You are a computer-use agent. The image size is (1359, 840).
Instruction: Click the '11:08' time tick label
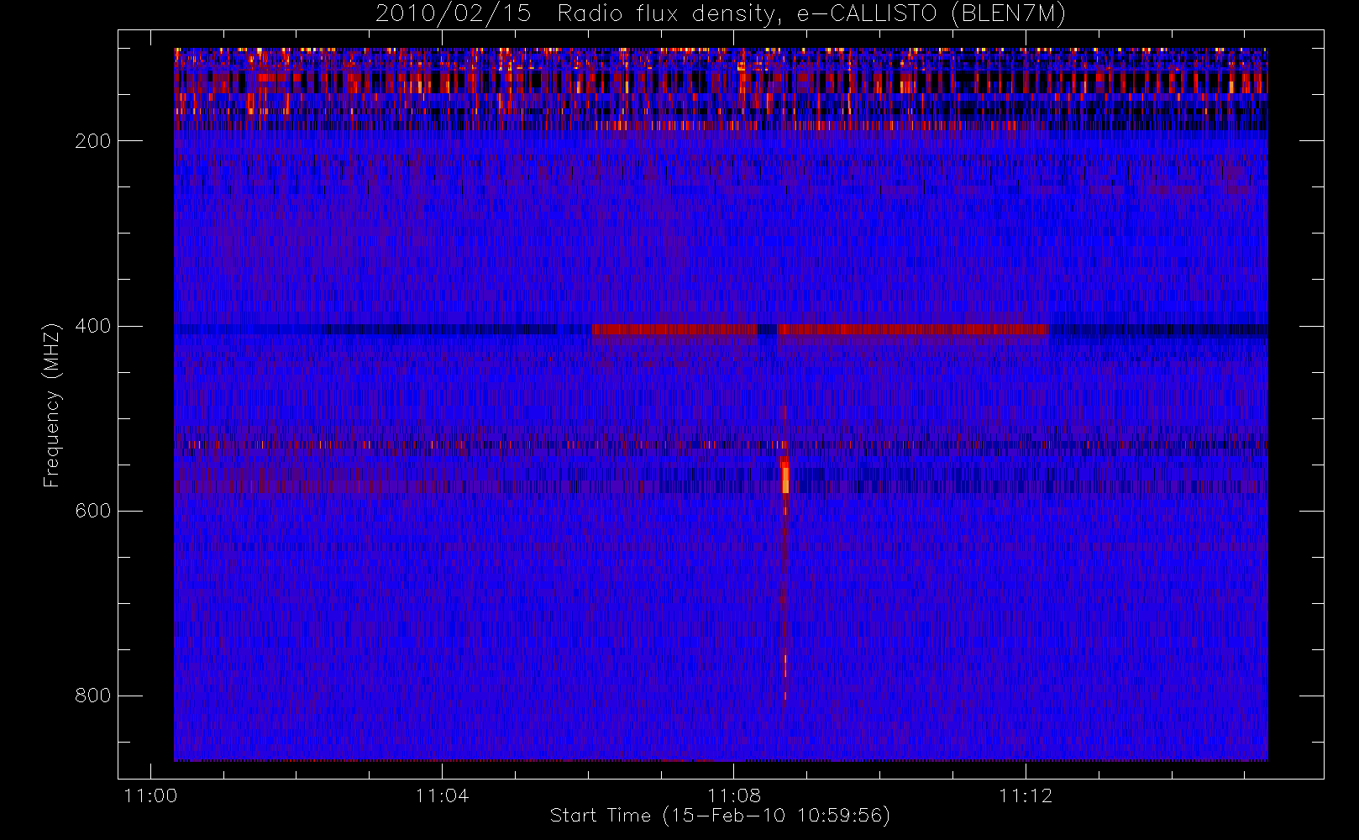pyautogui.click(x=733, y=795)
